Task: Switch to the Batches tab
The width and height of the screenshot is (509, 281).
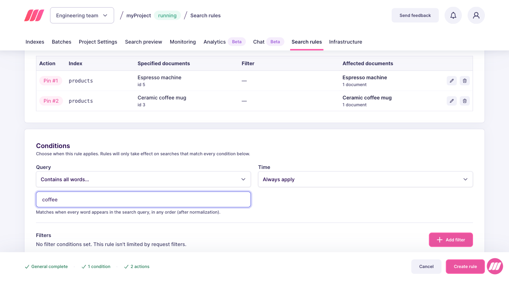Action: [x=62, y=42]
